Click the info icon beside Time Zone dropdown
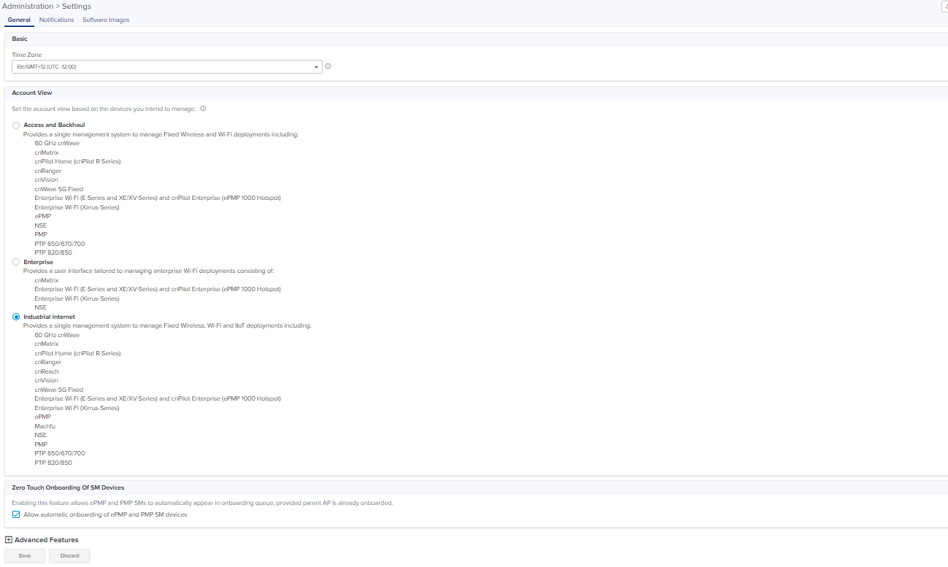This screenshot has width=948, height=567. [x=328, y=66]
